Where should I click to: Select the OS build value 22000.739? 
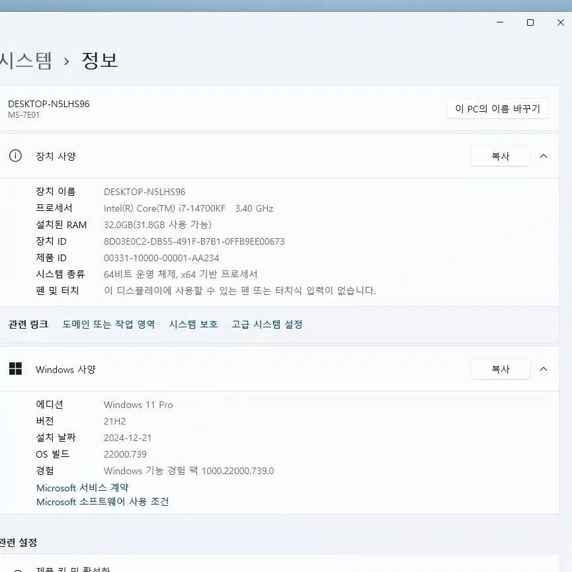125,454
